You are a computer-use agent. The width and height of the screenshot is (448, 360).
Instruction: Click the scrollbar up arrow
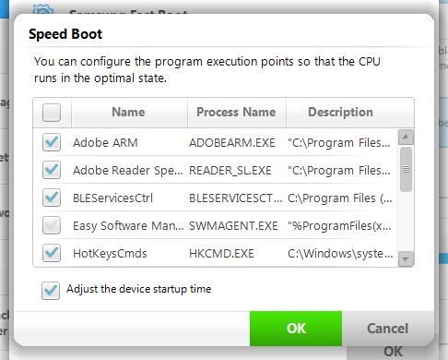click(406, 138)
